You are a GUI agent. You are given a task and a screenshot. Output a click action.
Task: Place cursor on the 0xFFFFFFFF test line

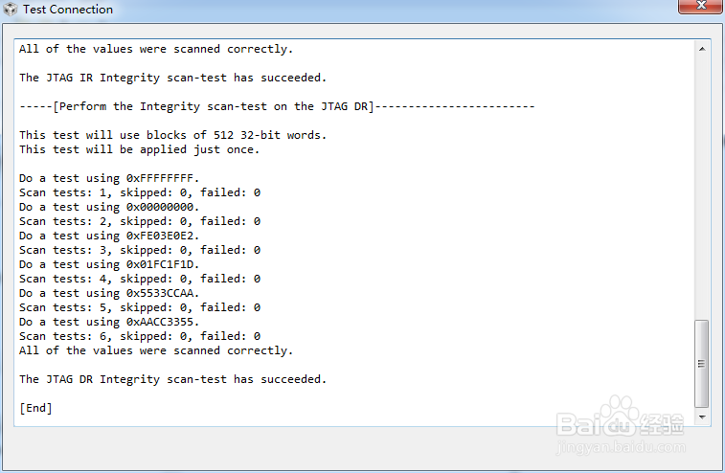pyautogui.click(x=109, y=178)
